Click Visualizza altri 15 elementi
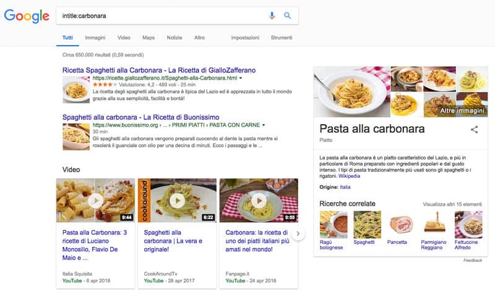Viewport: 495px width, 292px height. 452,204
